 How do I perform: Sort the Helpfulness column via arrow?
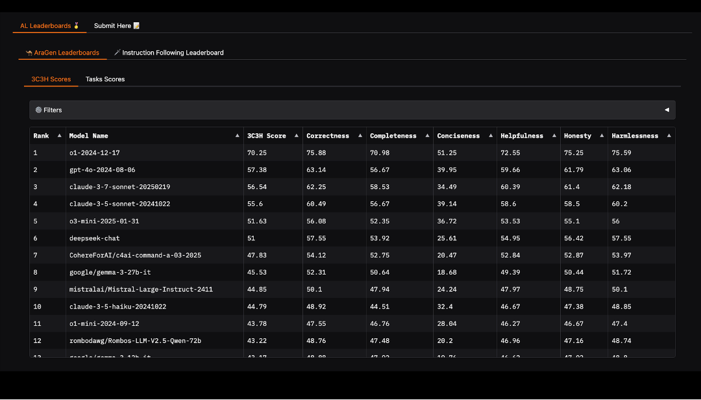(554, 136)
